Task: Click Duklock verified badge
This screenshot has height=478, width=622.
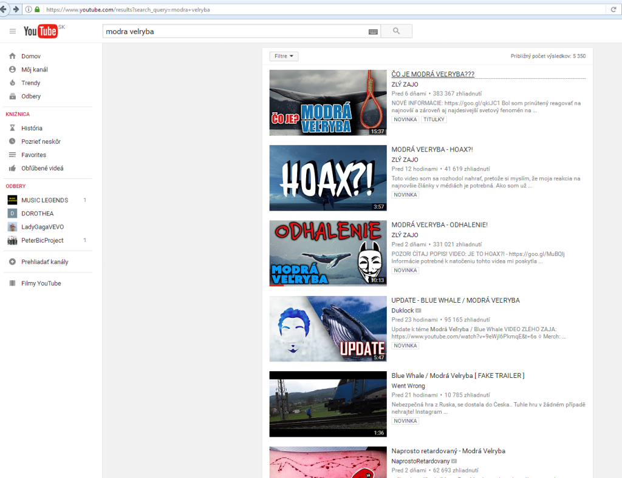Action: point(418,311)
